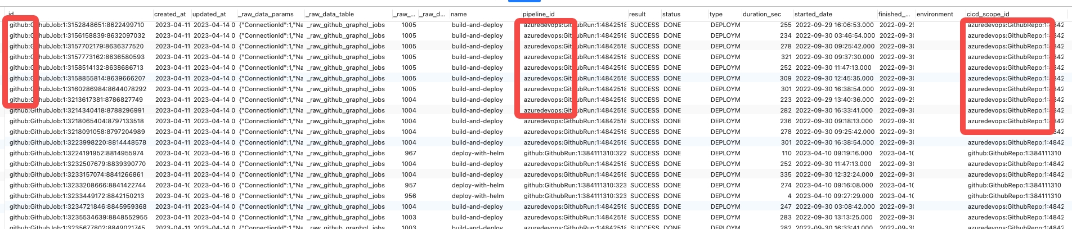Select raw data id value 967
The image size is (1072, 229).
coord(411,153)
